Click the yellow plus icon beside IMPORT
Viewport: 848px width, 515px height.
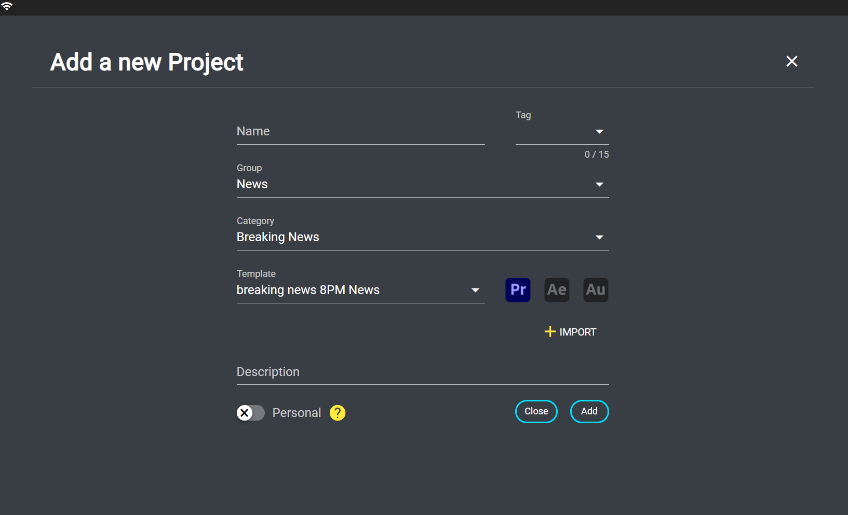550,331
